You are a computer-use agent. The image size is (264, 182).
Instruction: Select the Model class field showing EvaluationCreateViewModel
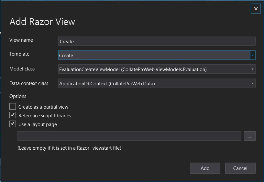click(154, 69)
